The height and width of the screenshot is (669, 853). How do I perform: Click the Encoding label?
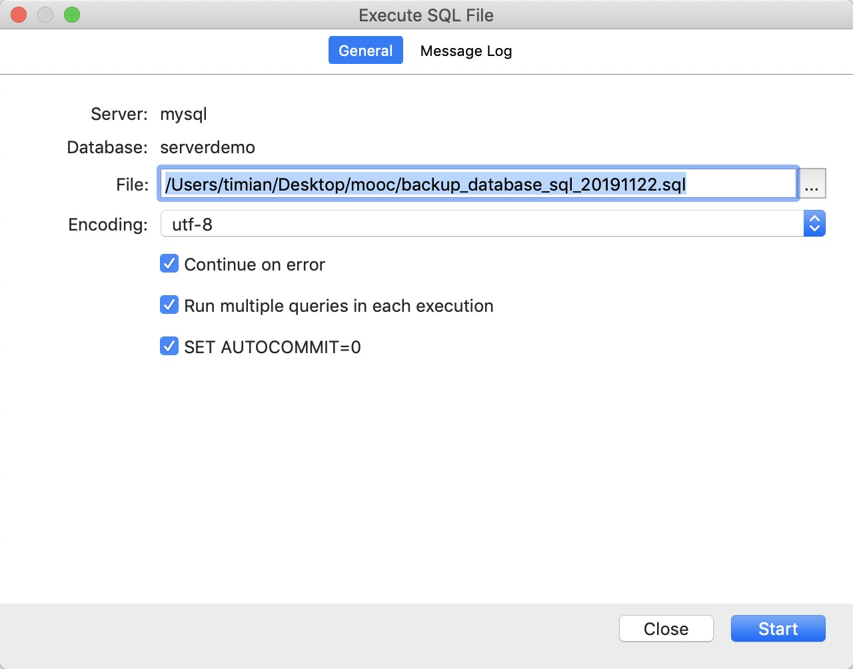[x=108, y=225]
